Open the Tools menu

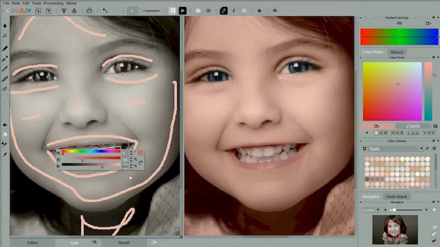coord(36,3)
